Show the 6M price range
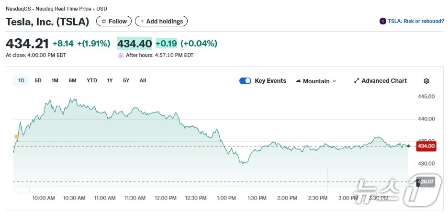Image resolution: width=448 pixels, height=213 pixels. (72, 80)
